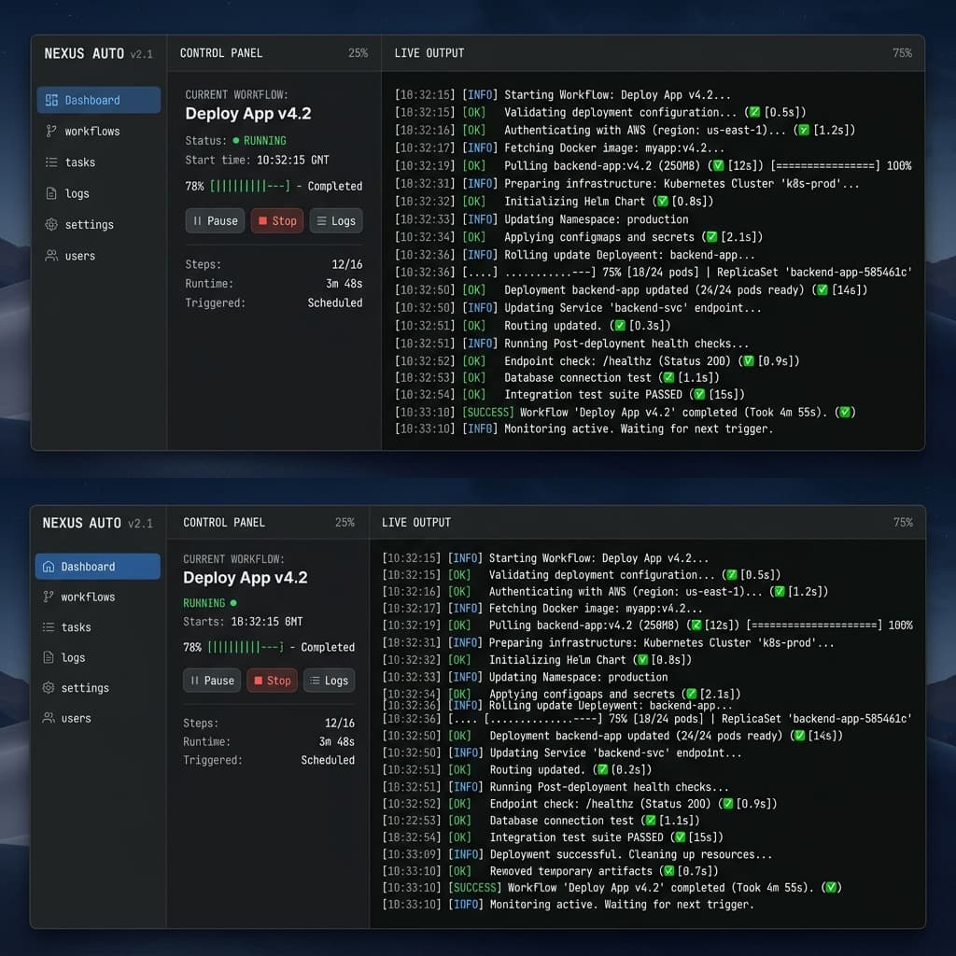The image size is (956, 956).
Task: Click Triggered value 'Scheduled' in lower window
Action: (x=328, y=760)
